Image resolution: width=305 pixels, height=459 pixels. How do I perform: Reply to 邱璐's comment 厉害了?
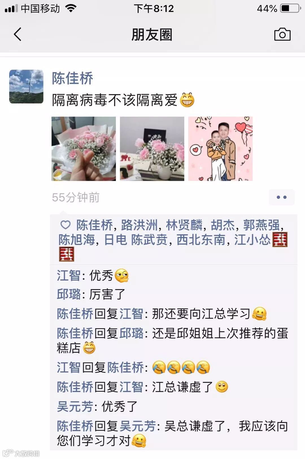point(91,294)
